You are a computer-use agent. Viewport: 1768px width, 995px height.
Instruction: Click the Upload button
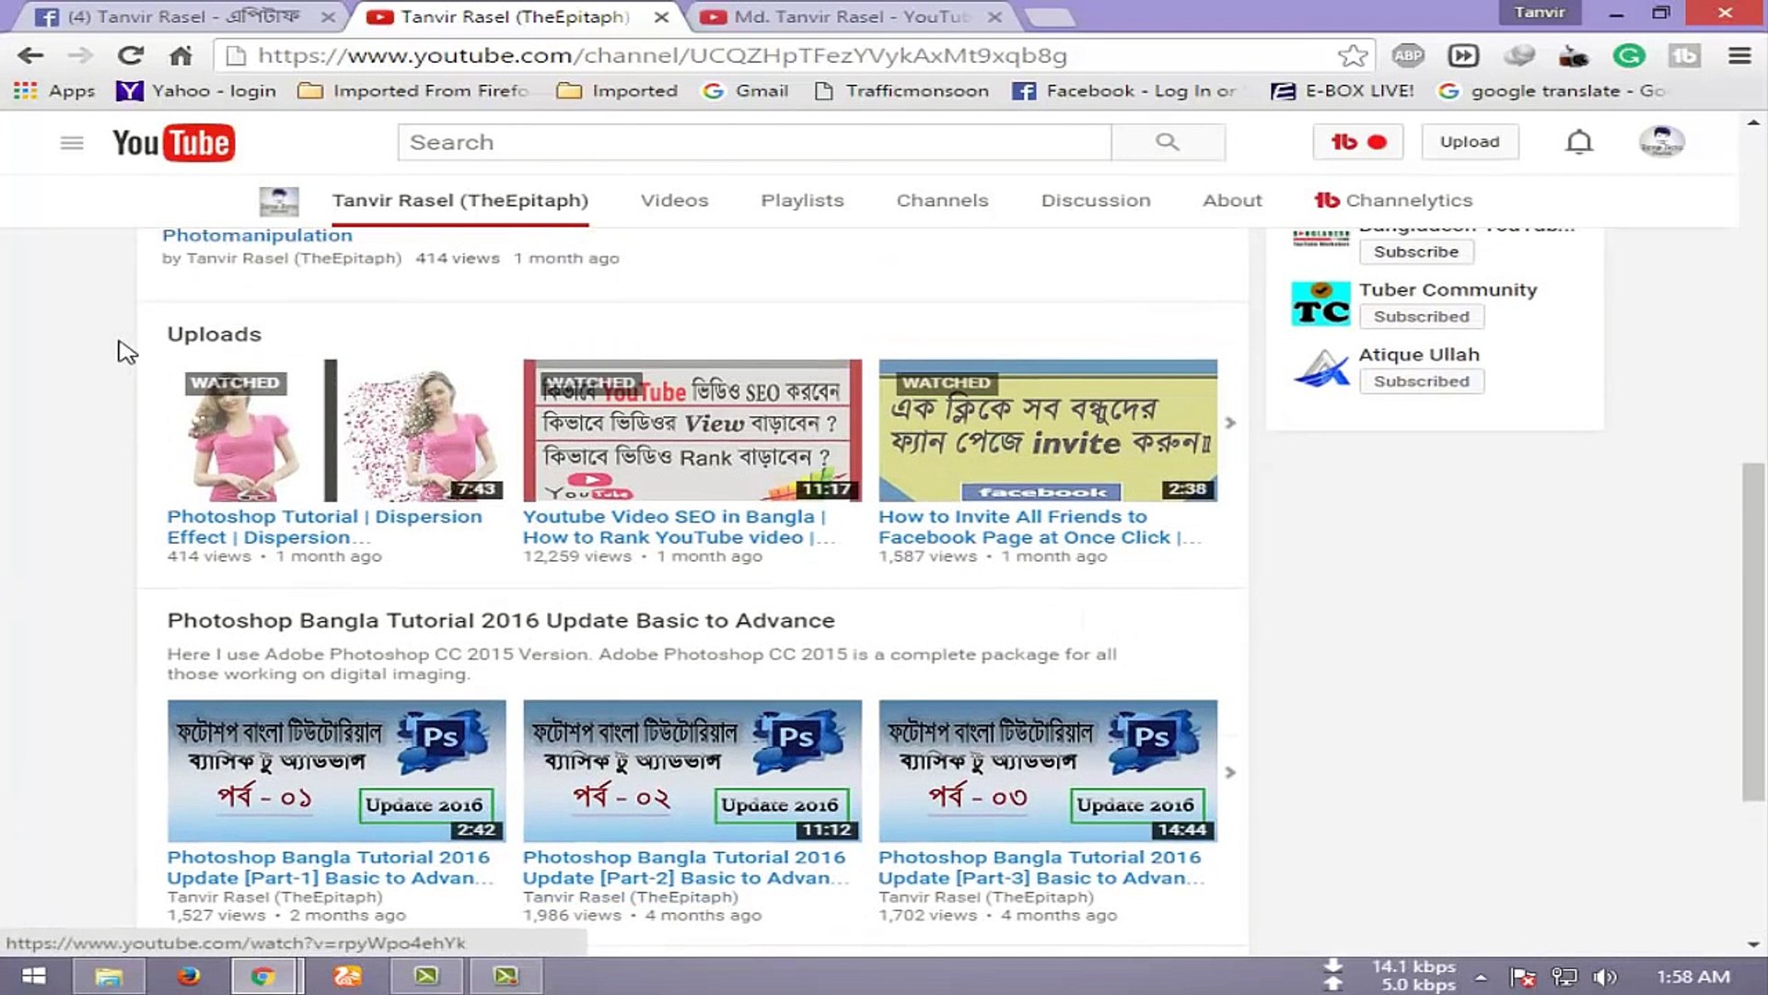tap(1470, 141)
